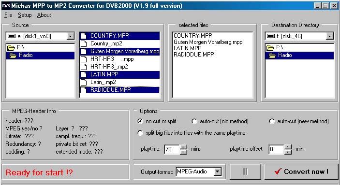
Task: Click the file icon next to Latin_.mp2
Action: (84, 82)
